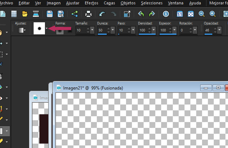Increase Tamaño with the up stepper arrow
Image resolution: width=228 pixels, height=148 pixels.
tap(88, 29)
